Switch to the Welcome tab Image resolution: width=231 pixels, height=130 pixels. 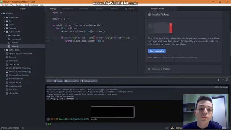coord(114,9)
